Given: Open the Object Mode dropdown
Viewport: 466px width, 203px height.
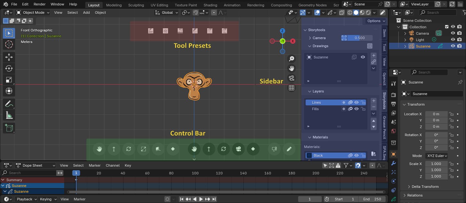Looking at the screenshot, I should [x=33, y=13].
